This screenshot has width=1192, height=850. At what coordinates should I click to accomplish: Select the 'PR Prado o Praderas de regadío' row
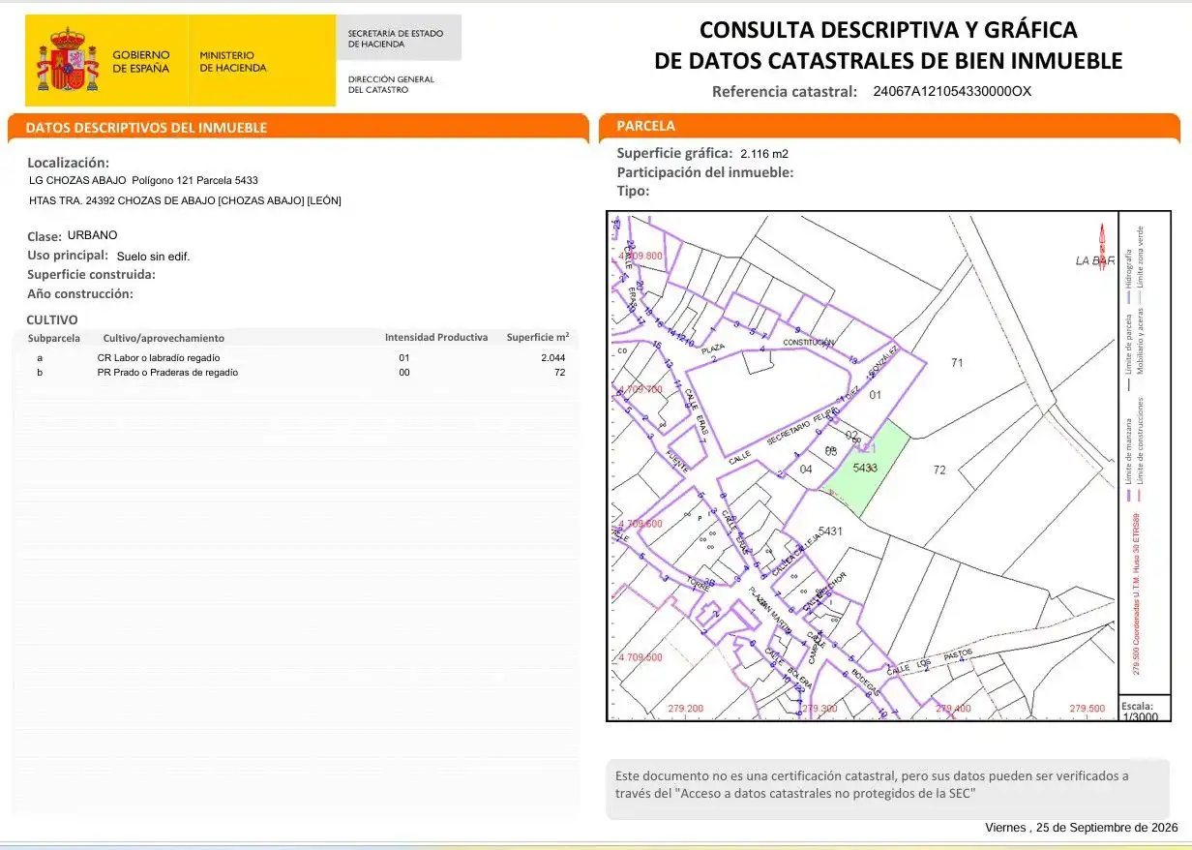pyautogui.click(x=296, y=373)
